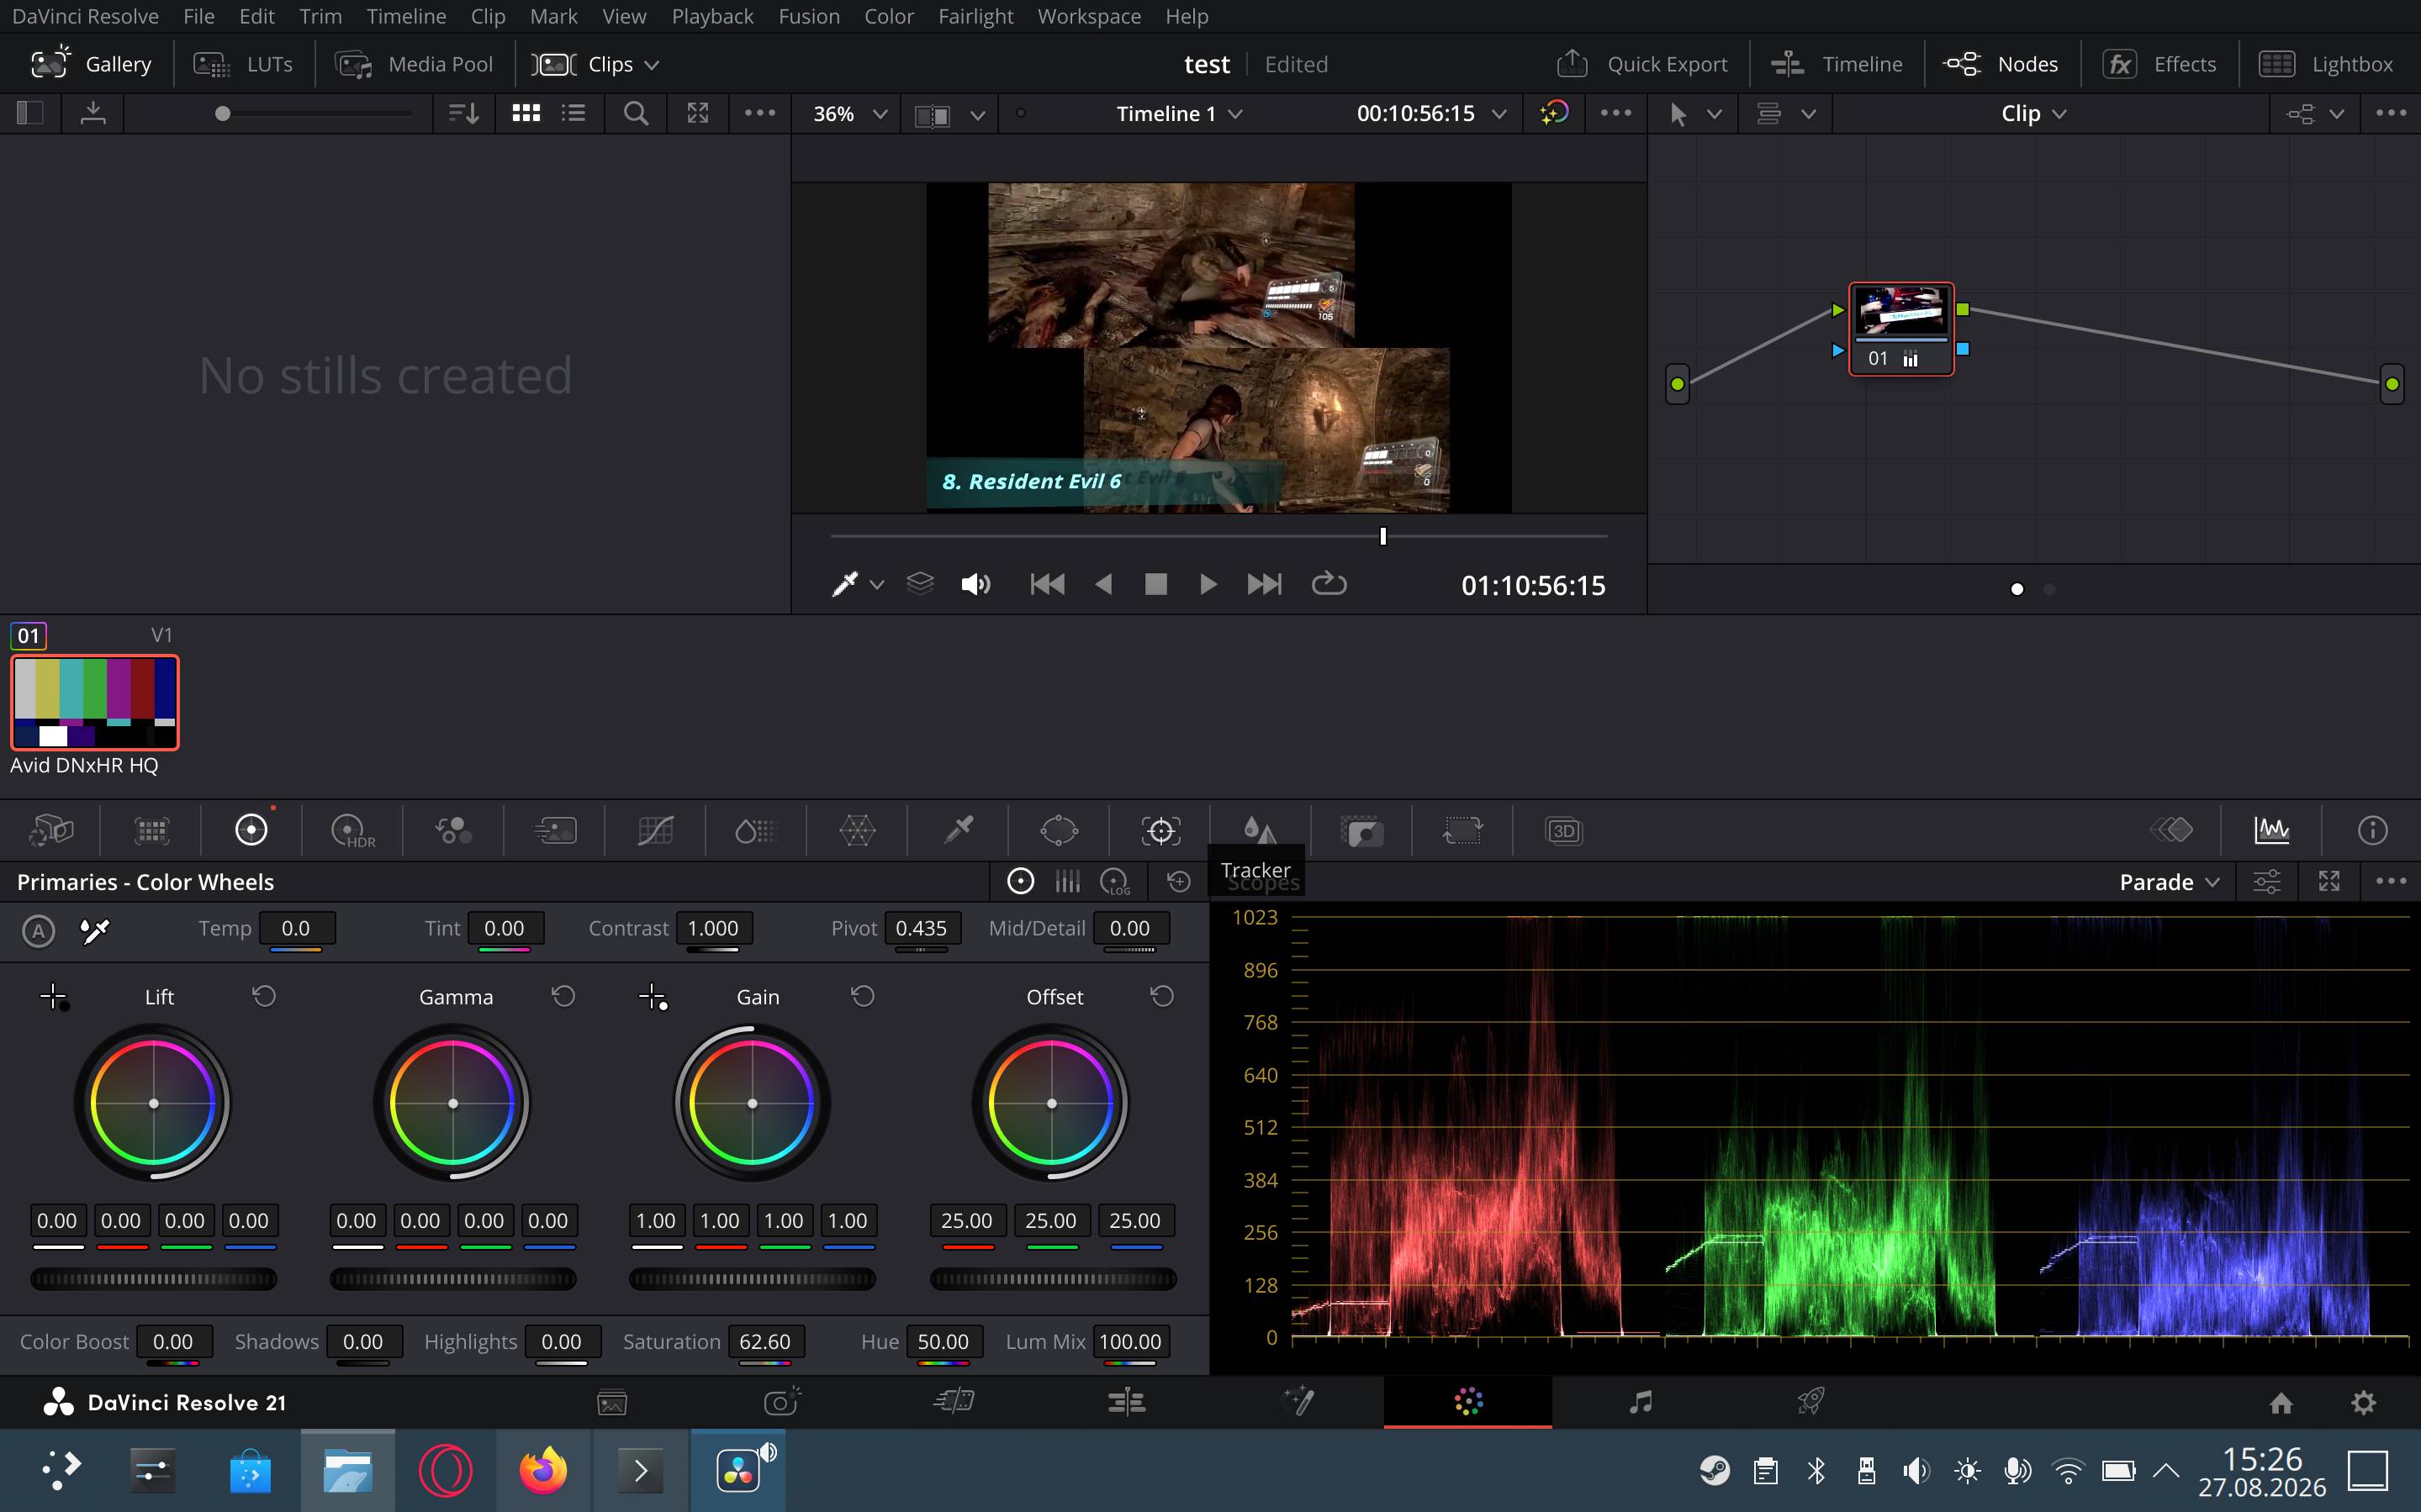The height and width of the screenshot is (1512, 2421).
Task: Pick black point for Lift
Action: (x=54, y=997)
